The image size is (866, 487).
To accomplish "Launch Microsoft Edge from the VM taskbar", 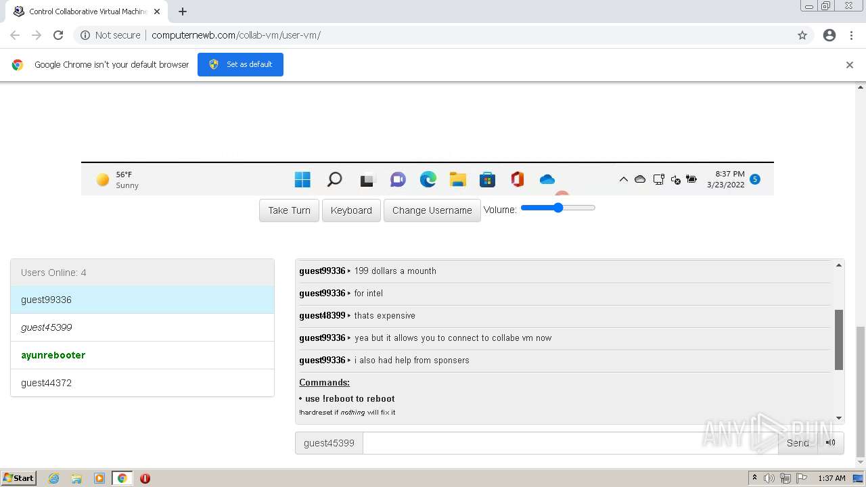I will pos(428,179).
